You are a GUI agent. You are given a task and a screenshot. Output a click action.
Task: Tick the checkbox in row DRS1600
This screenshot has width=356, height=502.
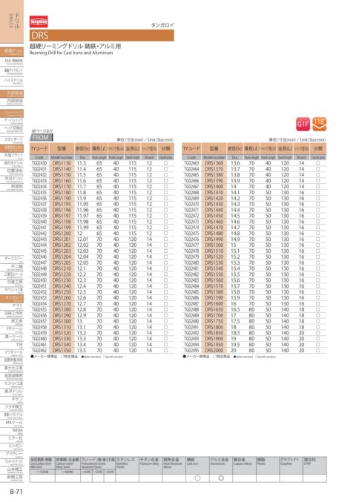point(317,304)
